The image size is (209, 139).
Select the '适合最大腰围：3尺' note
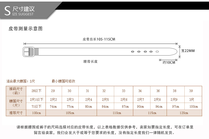21,81
